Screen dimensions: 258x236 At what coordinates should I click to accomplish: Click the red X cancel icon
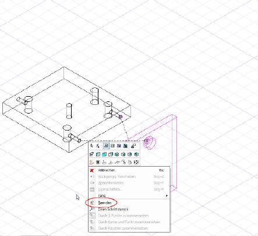pos(92,170)
